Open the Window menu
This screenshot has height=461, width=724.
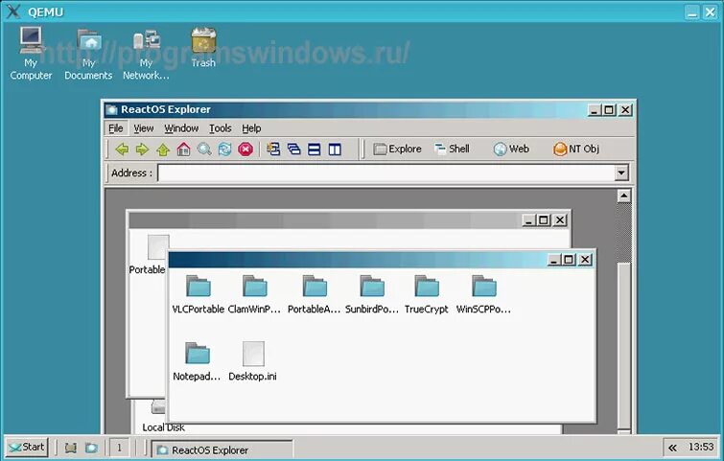[x=181, y=128]
